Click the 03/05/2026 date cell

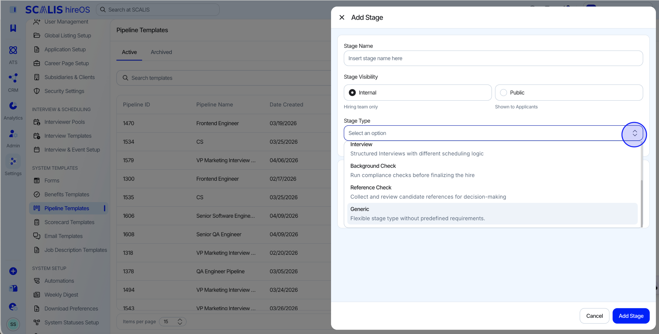[x=284, y=271]
